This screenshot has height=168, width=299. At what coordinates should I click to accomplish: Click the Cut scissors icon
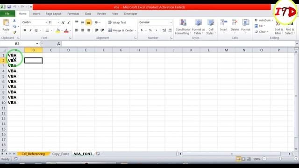pos(14,21)
